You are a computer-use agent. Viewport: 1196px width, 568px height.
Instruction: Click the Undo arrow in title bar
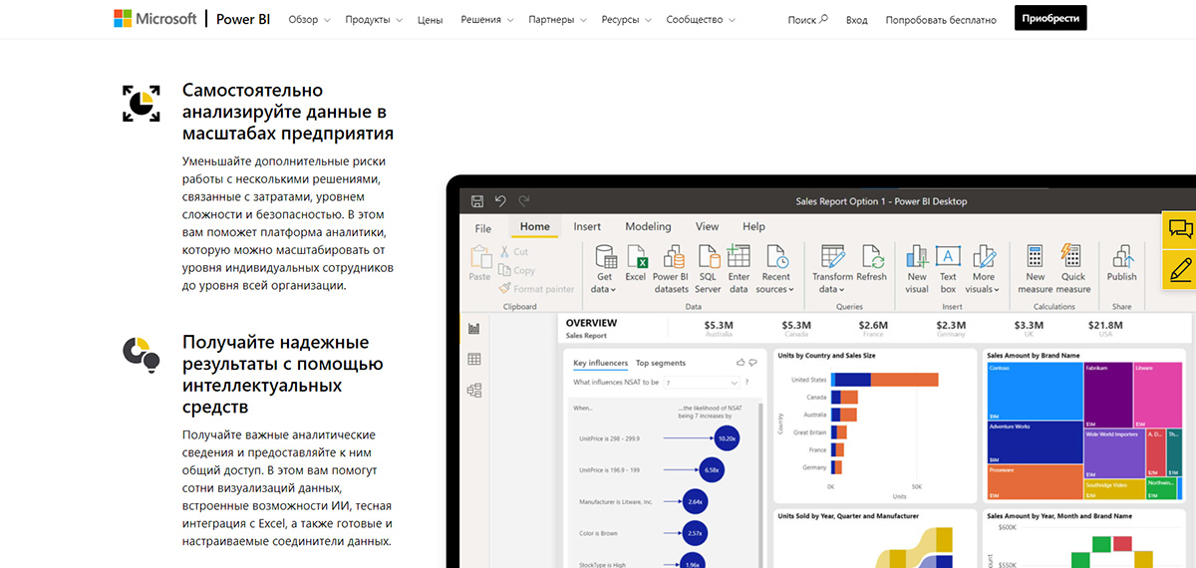500,200
